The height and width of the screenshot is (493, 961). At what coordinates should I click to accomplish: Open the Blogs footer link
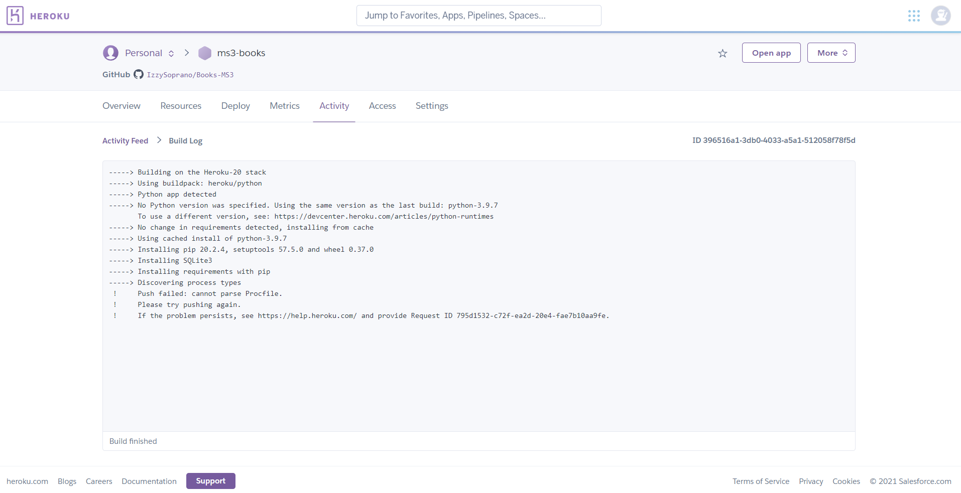(67, 481)
